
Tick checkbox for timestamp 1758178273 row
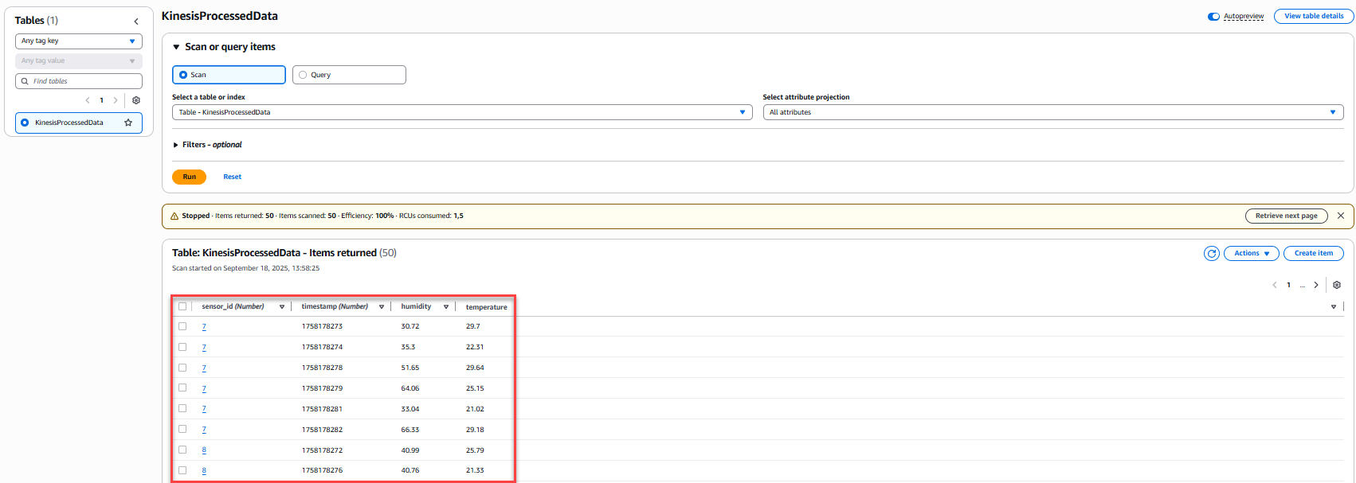pos(182,326)
